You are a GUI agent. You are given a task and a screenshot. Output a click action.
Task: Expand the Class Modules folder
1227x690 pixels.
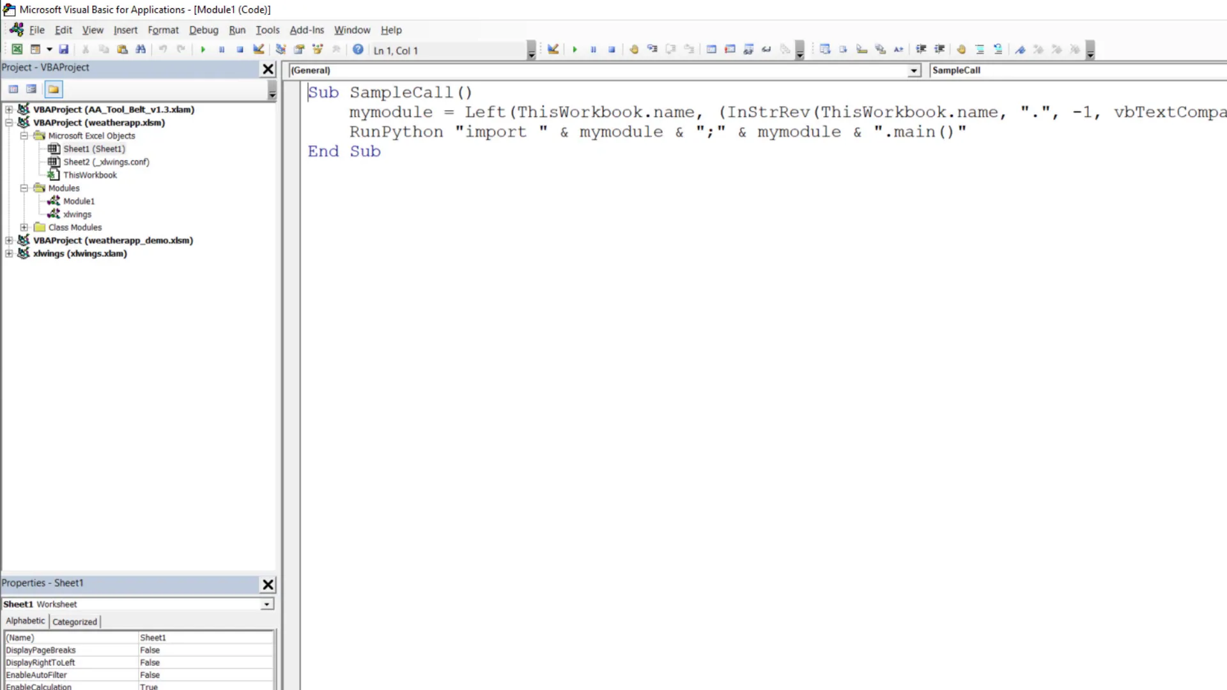24,227
